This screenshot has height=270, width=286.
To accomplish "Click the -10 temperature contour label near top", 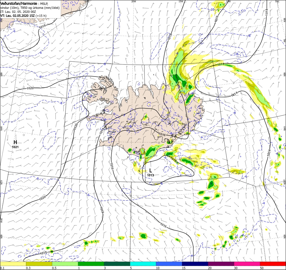I will click(212, 9).
